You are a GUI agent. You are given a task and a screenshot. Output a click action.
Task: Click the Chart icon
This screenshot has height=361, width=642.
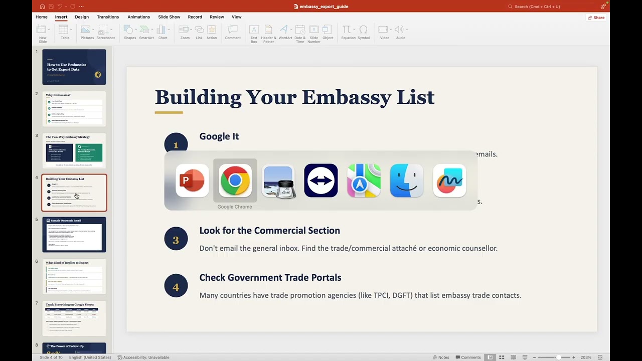click(162, 30)
